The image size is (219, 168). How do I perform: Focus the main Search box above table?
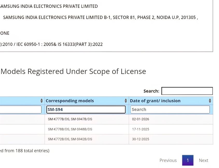(x=187, y=91)
